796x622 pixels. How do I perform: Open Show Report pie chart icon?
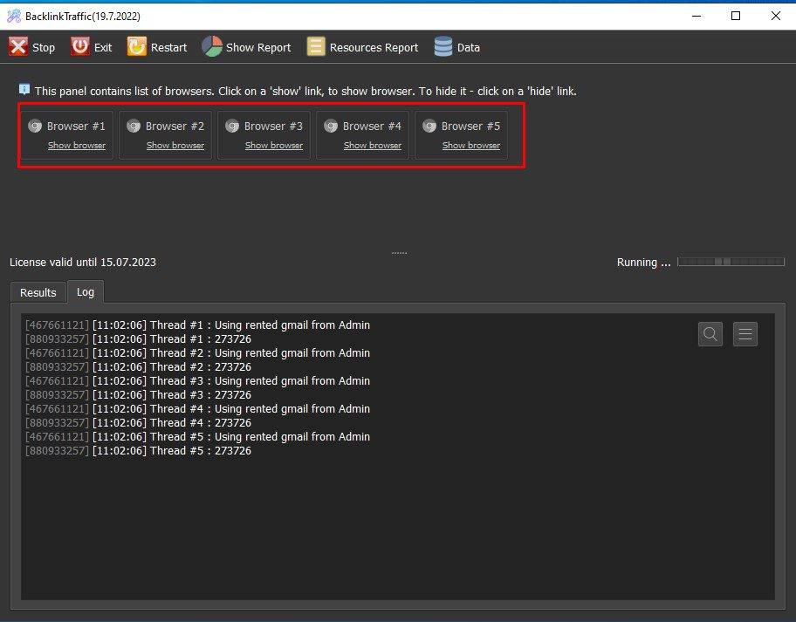coord(212,47)
